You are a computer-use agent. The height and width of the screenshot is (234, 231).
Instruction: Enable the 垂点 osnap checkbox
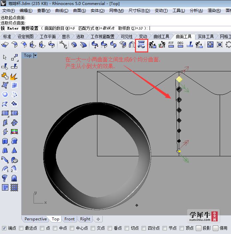110,228
